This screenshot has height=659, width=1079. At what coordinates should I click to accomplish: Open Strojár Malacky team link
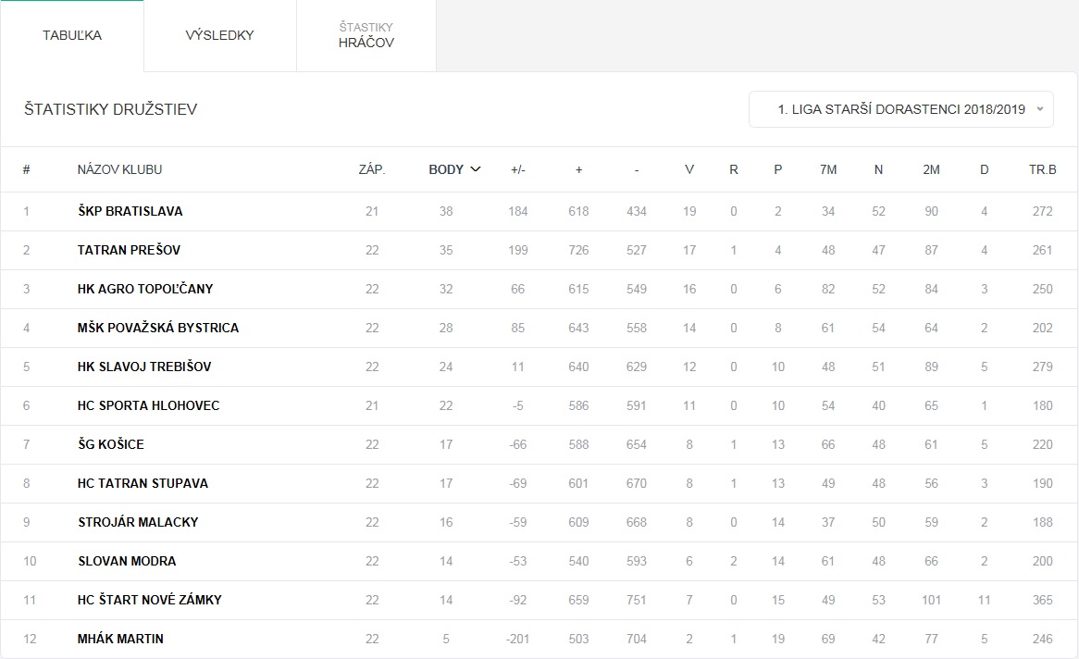click(138, 522)
